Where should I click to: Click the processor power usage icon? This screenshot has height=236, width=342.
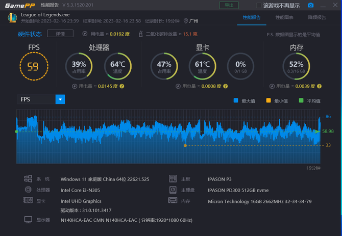[75, 87]
